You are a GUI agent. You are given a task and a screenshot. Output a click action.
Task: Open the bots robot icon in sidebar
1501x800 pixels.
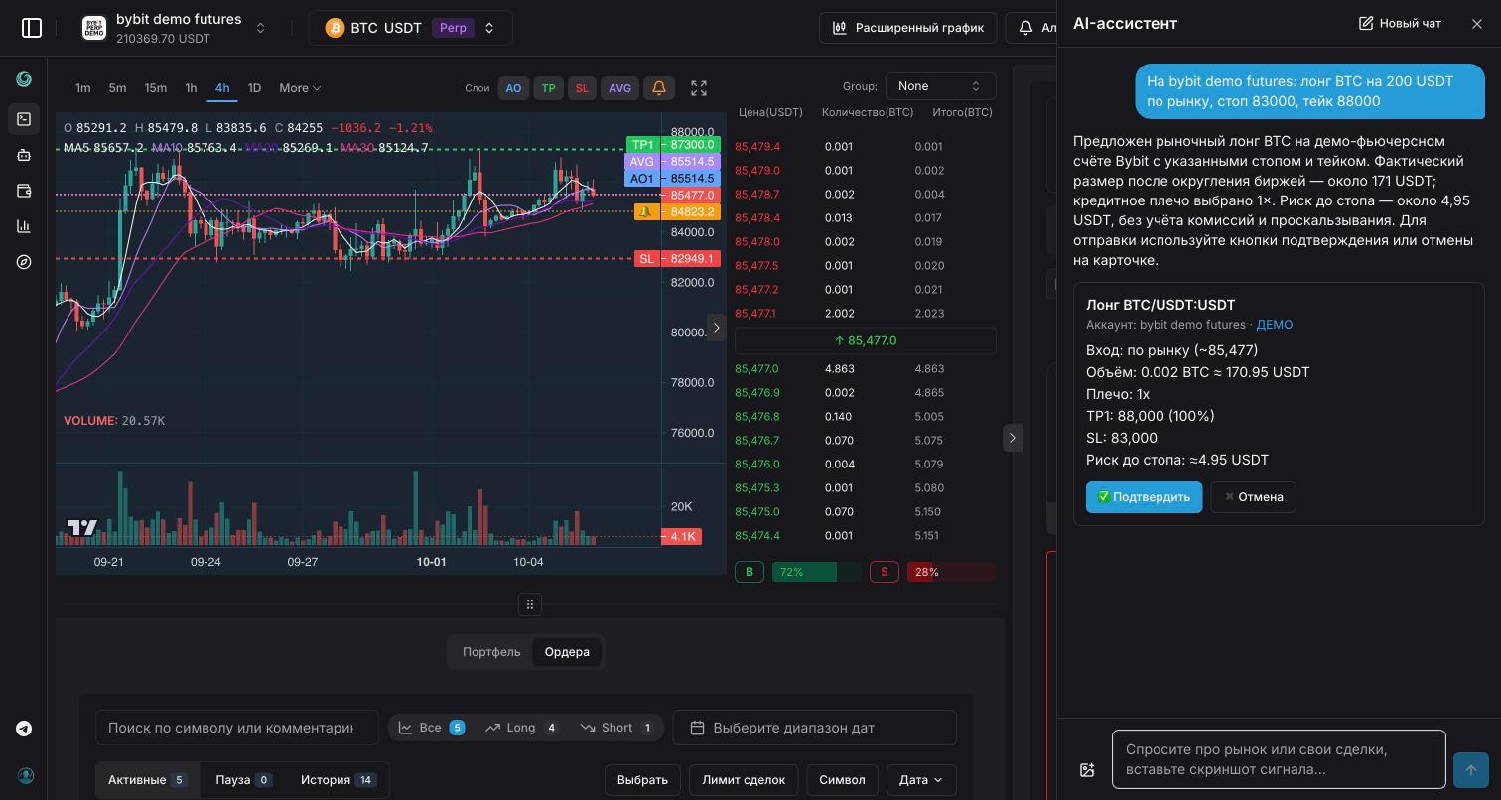pyautogui.click(x=24, y=155)
